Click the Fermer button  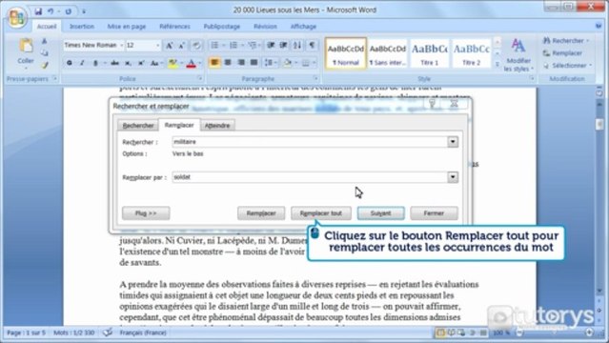(x=434, y=213)
